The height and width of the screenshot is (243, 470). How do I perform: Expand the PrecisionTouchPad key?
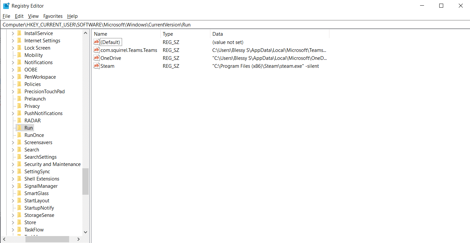point(13,92)
